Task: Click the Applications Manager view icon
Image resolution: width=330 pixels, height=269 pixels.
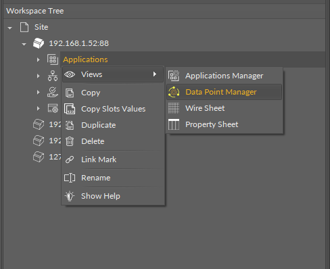Action: [174, 76]
